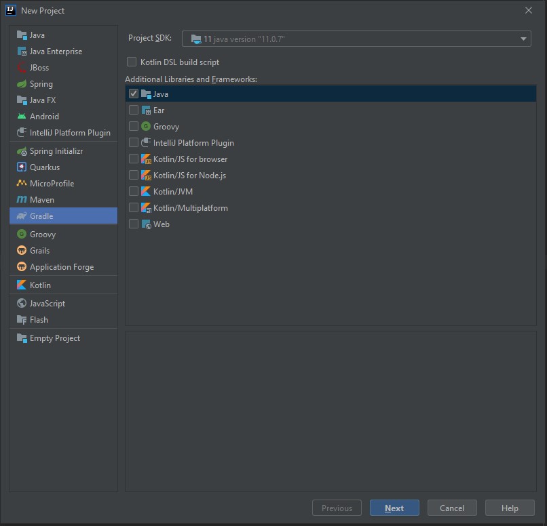Select the Flash icon
Viewport: 547px width, 526px height.
22,320
